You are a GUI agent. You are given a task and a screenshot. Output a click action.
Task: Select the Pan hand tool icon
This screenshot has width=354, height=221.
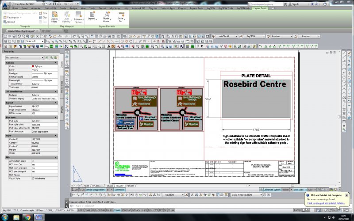(74, 36)
